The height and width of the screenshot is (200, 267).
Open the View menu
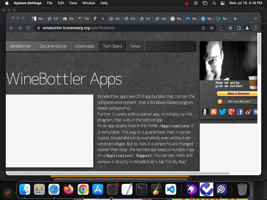(x=73, y=3)
